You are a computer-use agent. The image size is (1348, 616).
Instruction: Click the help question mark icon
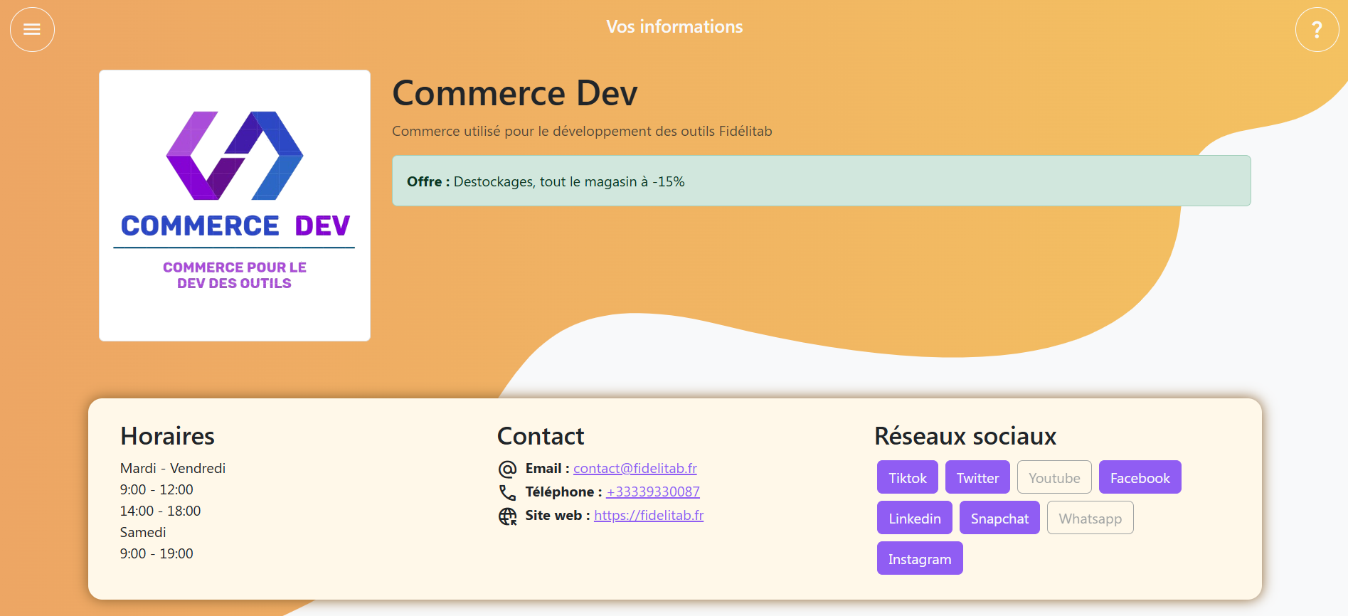[1317, 29]
